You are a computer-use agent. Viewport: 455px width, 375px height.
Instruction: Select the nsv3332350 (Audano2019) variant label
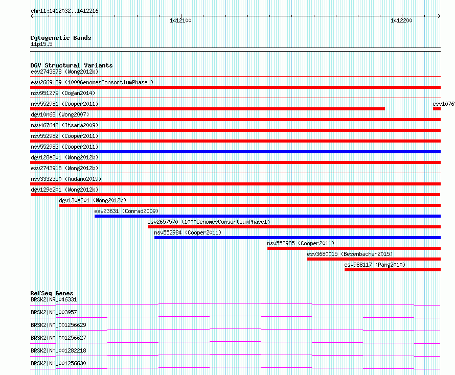coord(66,179)
